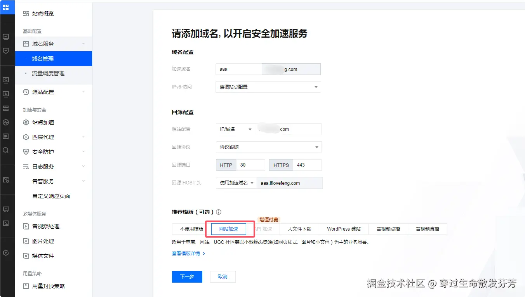This screenshot has height=297, width=525.
Task: Click the info icon next to 推荐模版
Action: pos(218,212)
